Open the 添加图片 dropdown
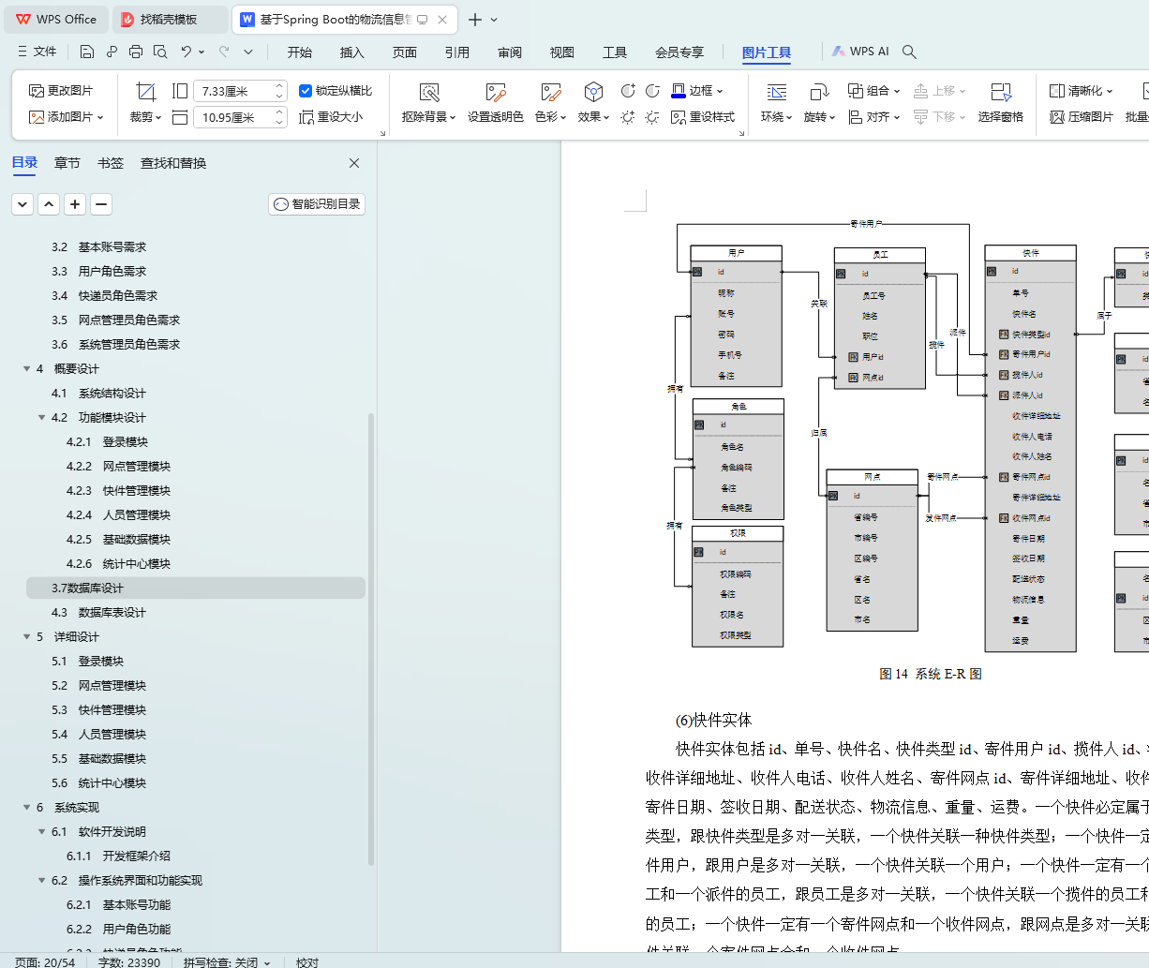 click(66, 117)
